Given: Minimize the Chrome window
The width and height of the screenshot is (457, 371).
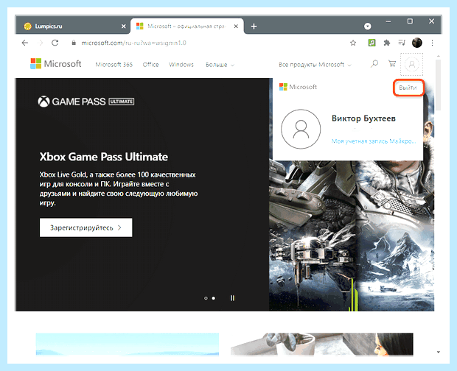Looking at the screenshot, I should (x=388, y=21).
